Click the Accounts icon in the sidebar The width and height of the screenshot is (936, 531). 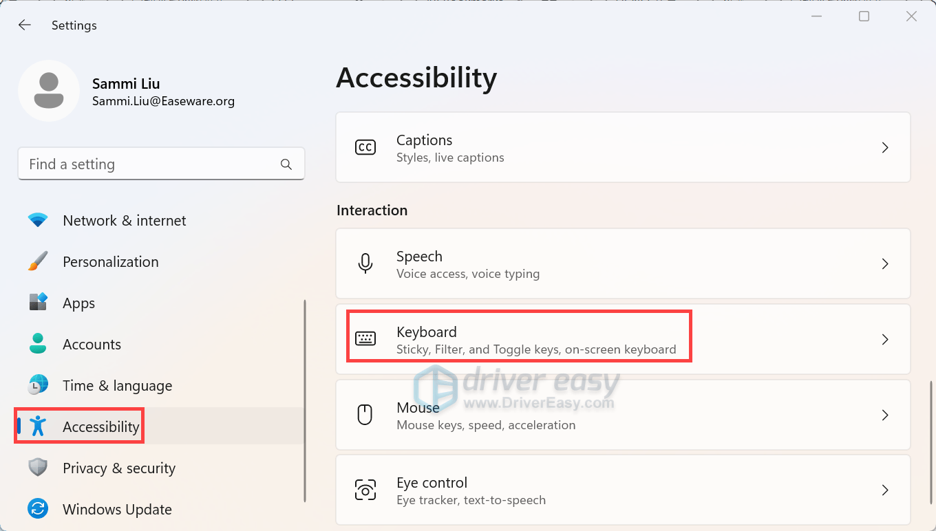(38, 344)
